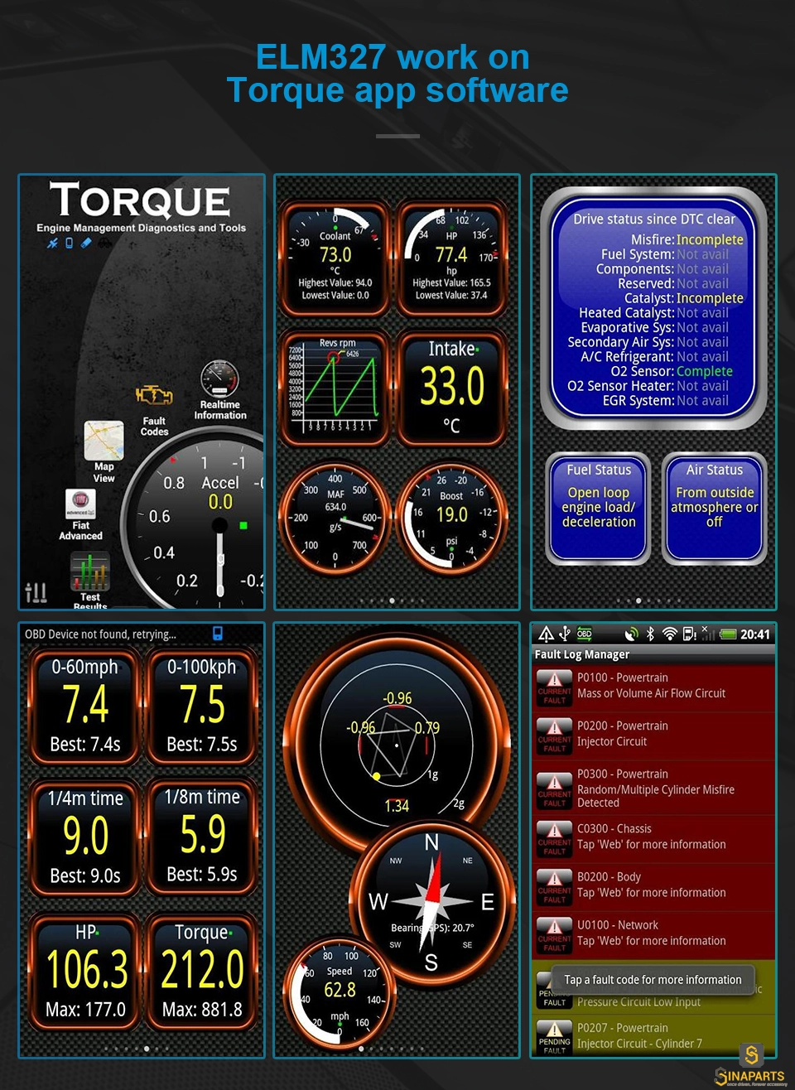The height and width of the screenshot is (1090, 795).
Task: Select the P0207 Injector Circuit Cylinder 7 fault
Action: pos(653,1037)
